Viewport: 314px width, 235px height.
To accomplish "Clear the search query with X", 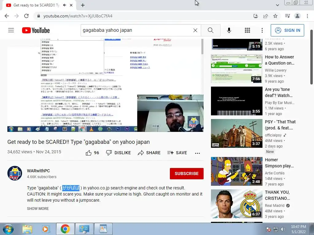I will tap(195, 30).
